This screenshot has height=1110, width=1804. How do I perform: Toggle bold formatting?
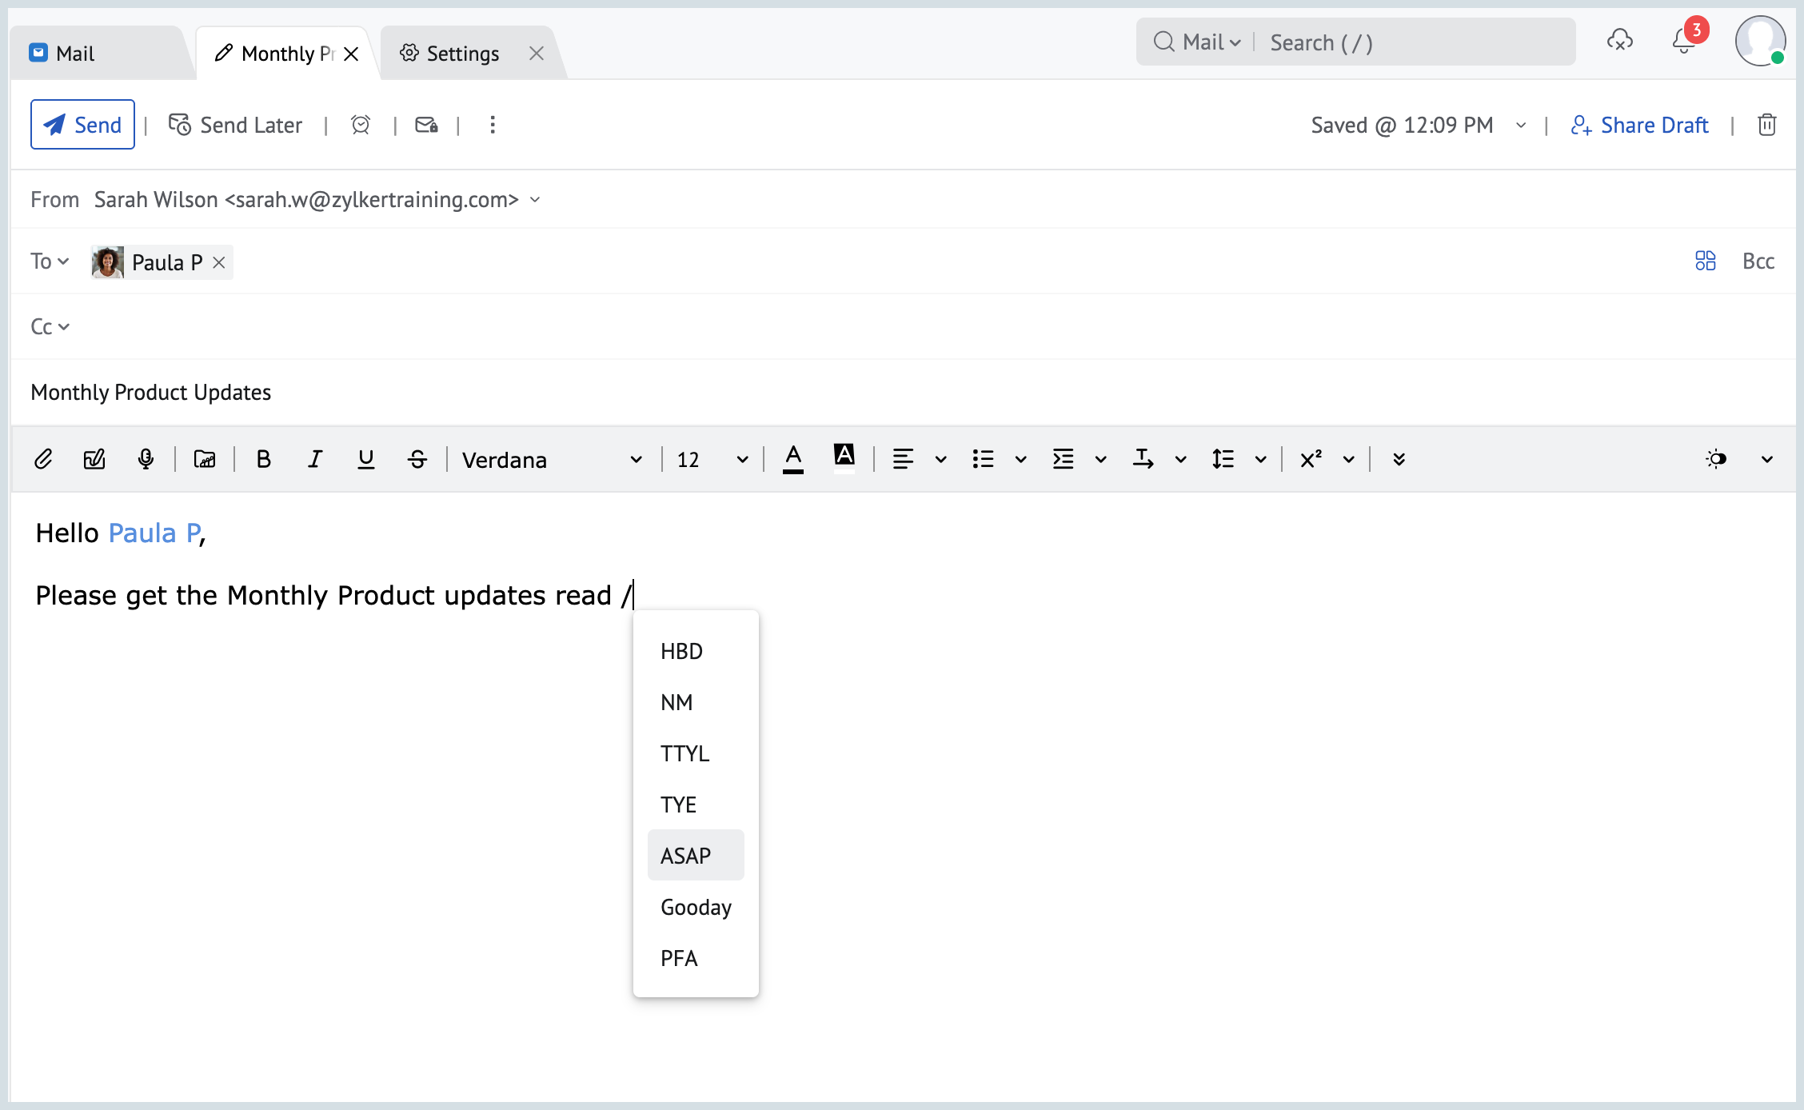pyautogui.click(x=263, y=459)
